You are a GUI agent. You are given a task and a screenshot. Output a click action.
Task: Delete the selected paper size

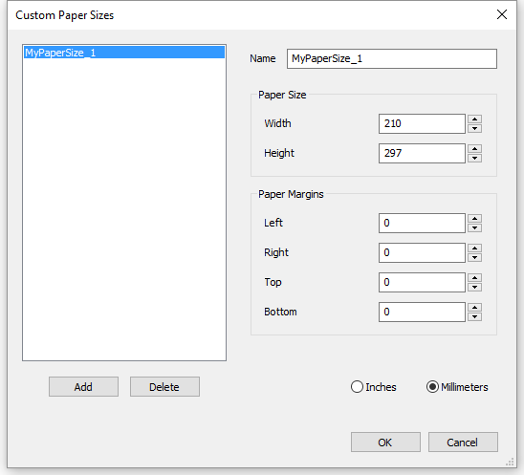point(164,387)
